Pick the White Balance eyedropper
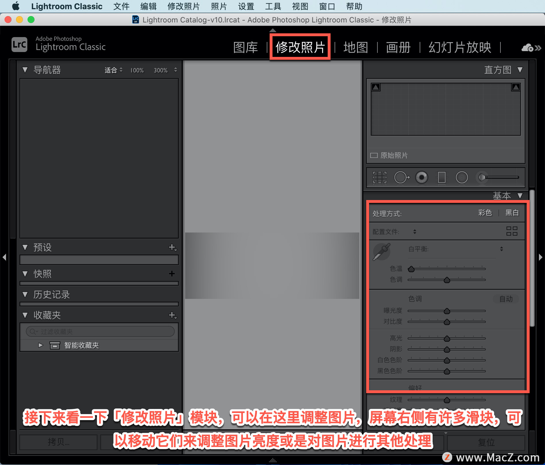The width and height of the screenshot is (545, 465). click(x=382, y=251)
